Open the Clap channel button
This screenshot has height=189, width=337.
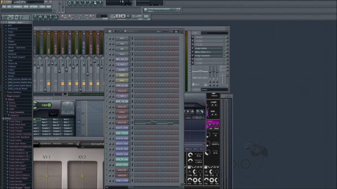click(122, 44)
